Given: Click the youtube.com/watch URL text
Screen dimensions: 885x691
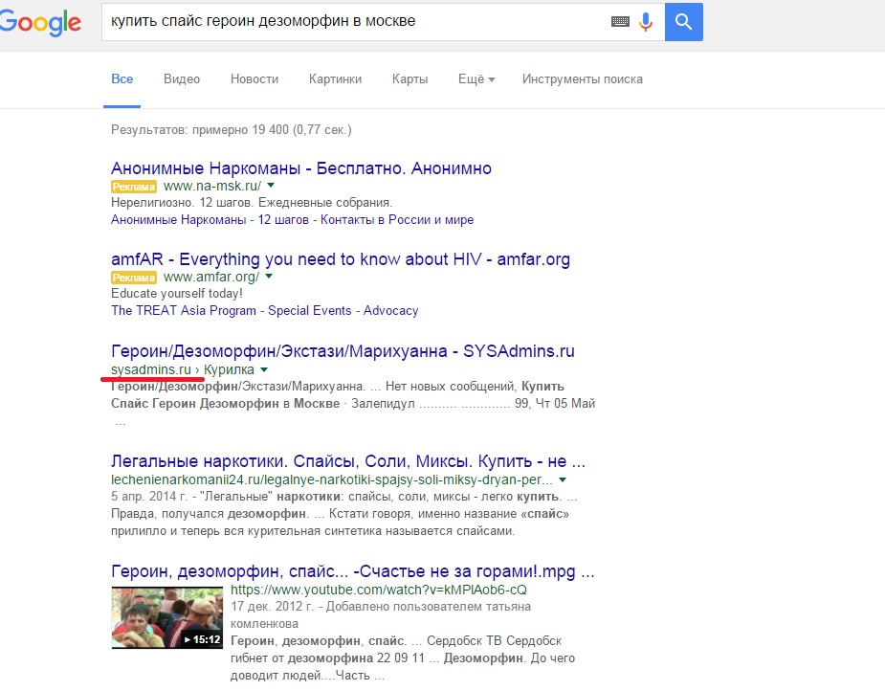Looking at the screenshot, I should (379, 590).
